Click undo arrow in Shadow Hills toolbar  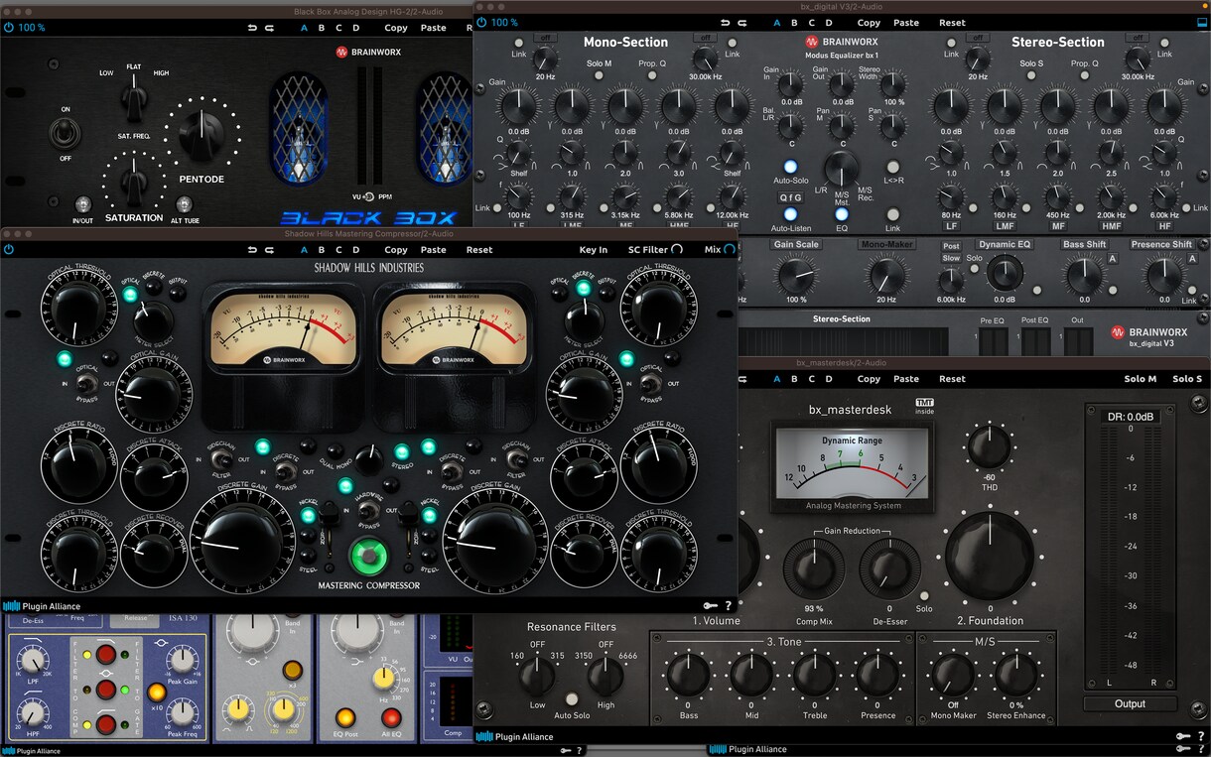pos(252,250)
